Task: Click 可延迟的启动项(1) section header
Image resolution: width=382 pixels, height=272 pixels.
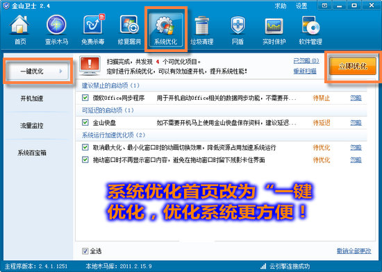Action: pos(108,110)
